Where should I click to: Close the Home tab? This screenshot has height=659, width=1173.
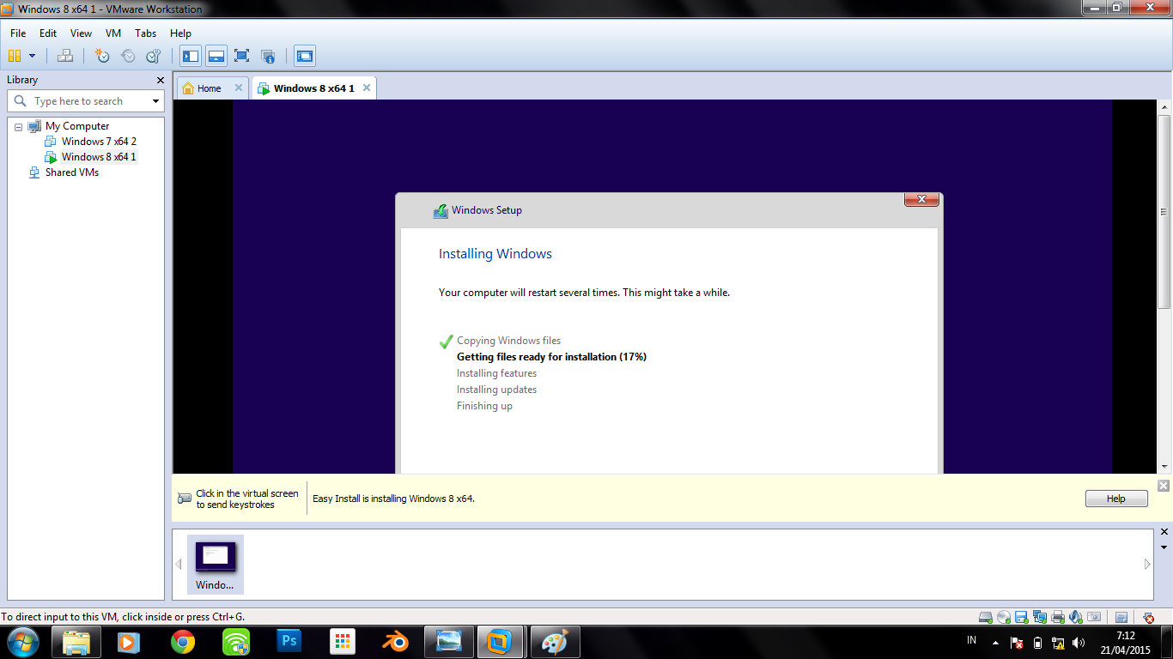click(239, 88)
